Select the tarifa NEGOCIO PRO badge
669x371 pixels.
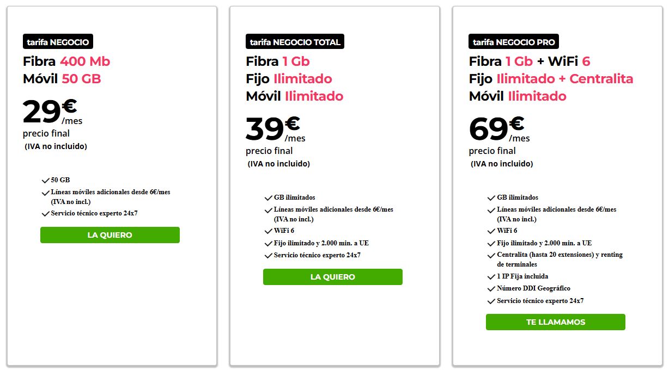(x=513, y=42)
